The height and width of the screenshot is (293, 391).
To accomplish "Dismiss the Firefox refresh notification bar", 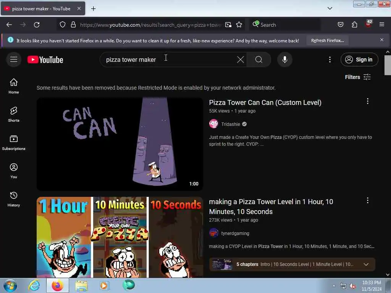I will tap(381, 40).
